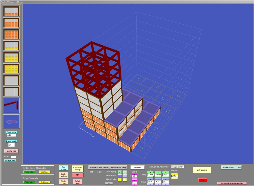Click the Floor number input field
This screenshot has height=186, width=254.
point(13,157)
